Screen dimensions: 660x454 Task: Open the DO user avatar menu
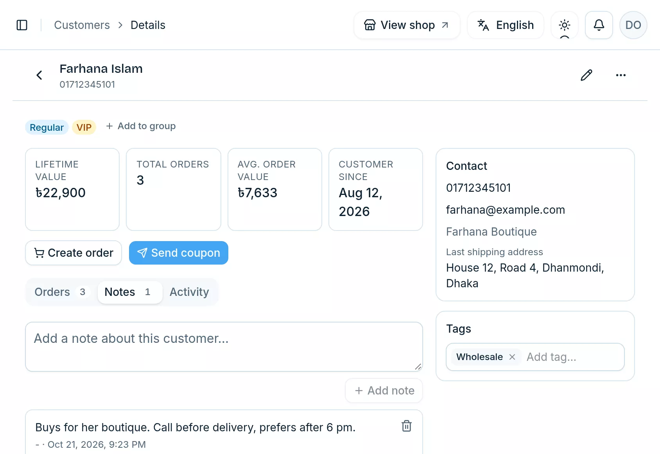pyautogui.click(x=633, y=25)
